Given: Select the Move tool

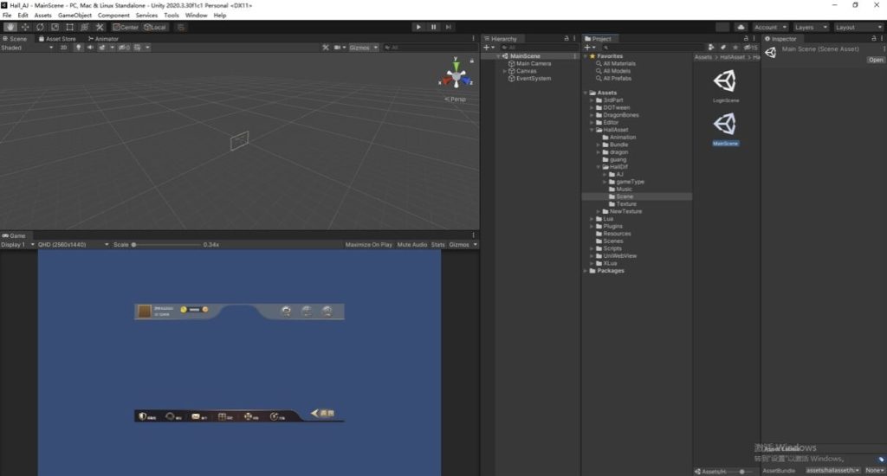Looking at the screenshot, I should 25,27.
